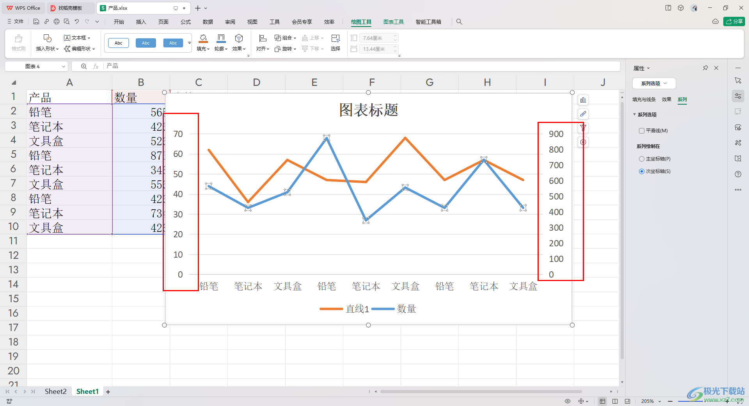Switch to Normal view in status bar
This screenshot has width=749, height=406.
(x=603, y=401)
